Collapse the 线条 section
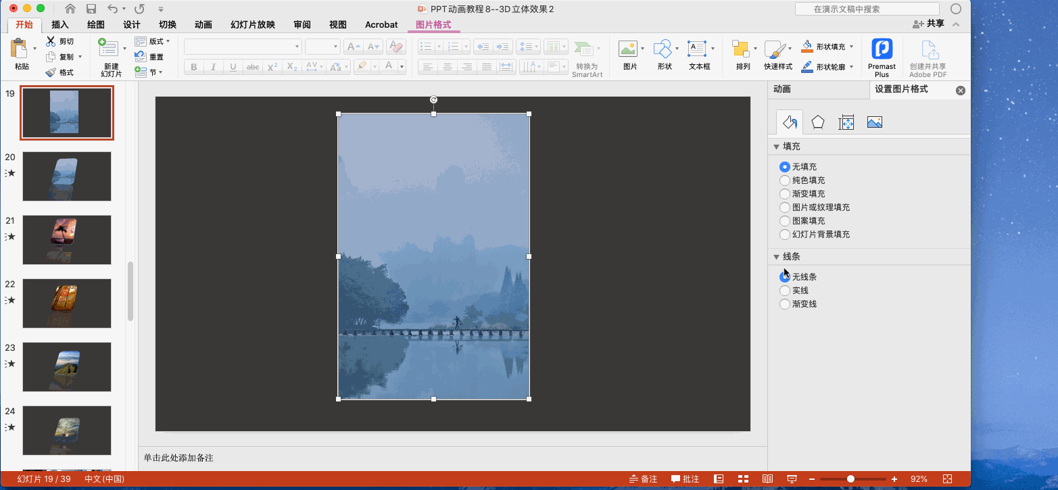Screen dimensions: 1058x490 pos(776,257)
